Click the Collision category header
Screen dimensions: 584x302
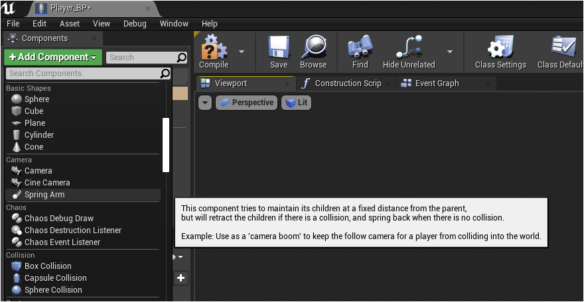[x=20, y=255]
